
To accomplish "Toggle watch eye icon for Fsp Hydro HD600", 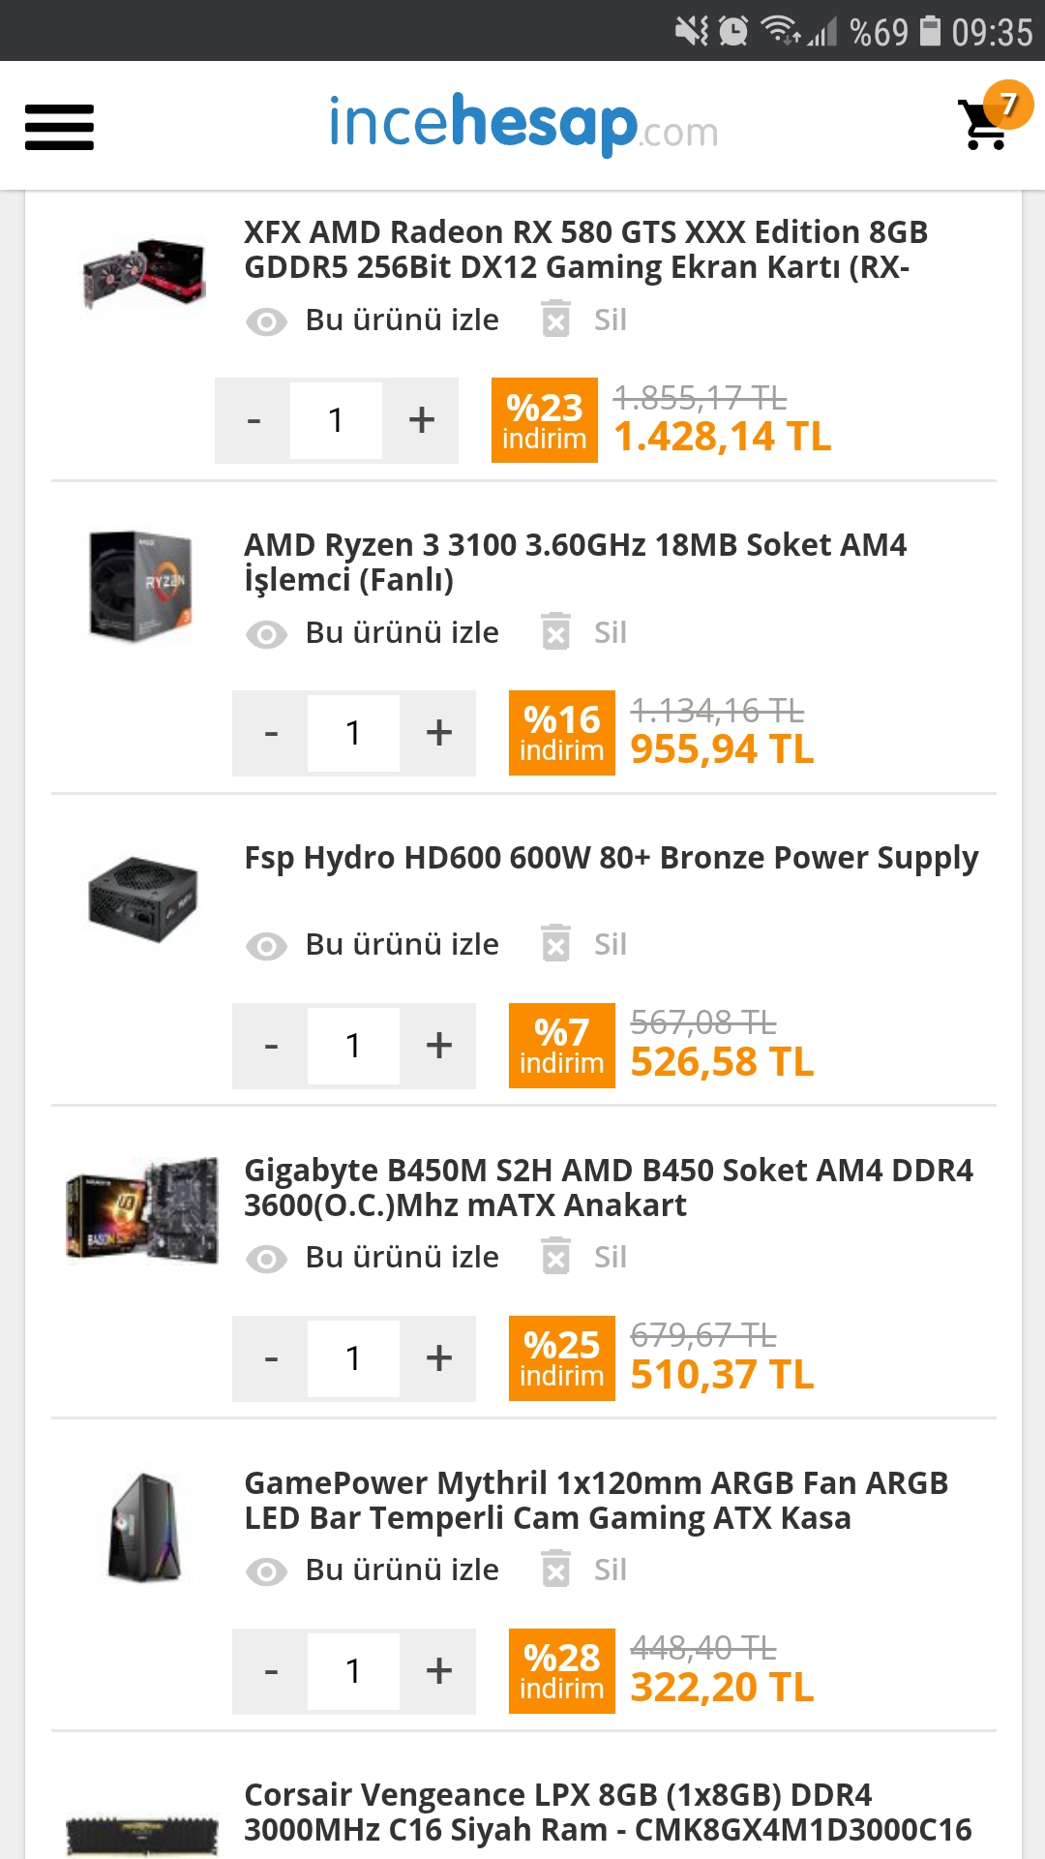I will pos(266,945).
